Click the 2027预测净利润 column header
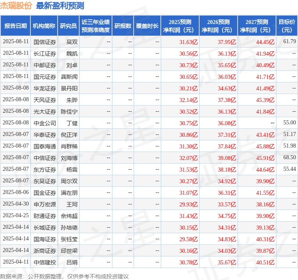The height and width of the screenshot is (280, 298). pyautogui.click(x=257, y=26)
